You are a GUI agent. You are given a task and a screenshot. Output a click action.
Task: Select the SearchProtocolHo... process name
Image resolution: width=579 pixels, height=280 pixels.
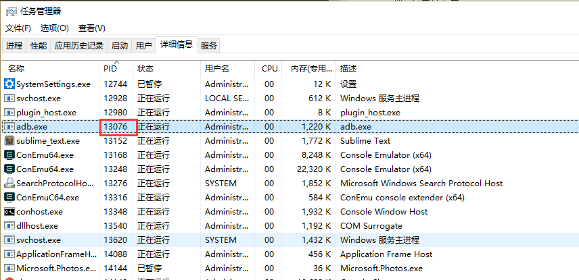pos(55,183)
